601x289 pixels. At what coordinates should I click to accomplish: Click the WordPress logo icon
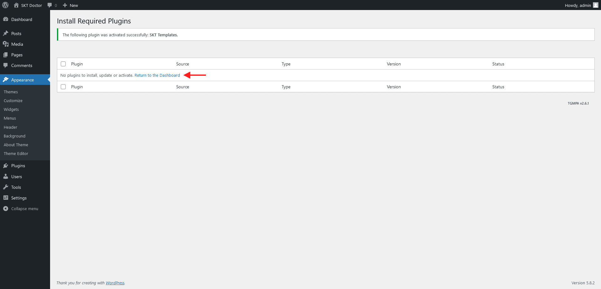click(5, 5)
